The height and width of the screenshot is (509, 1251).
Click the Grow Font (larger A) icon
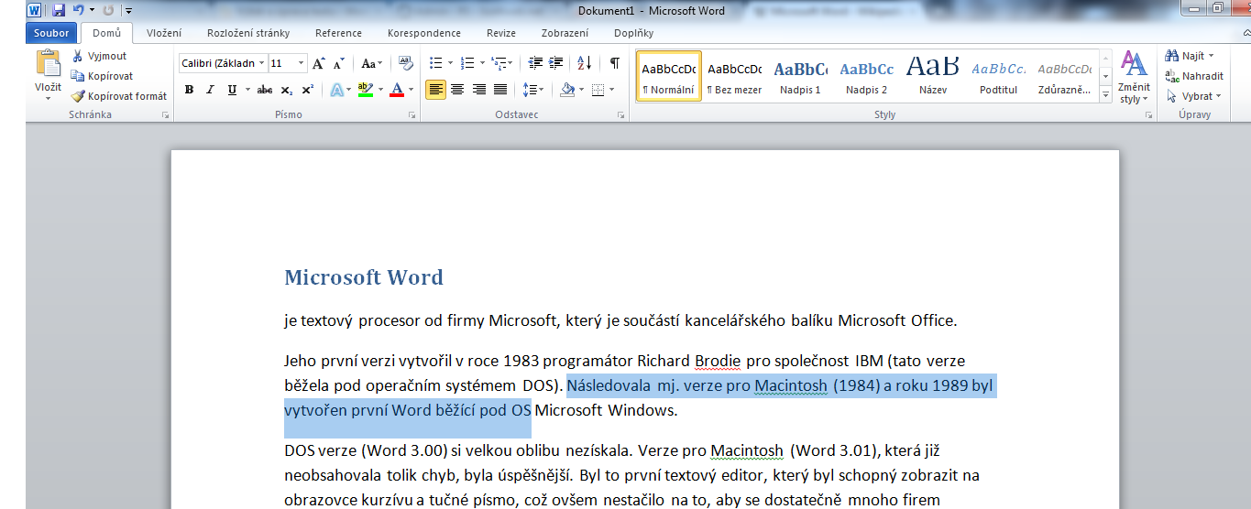(319, 63)
